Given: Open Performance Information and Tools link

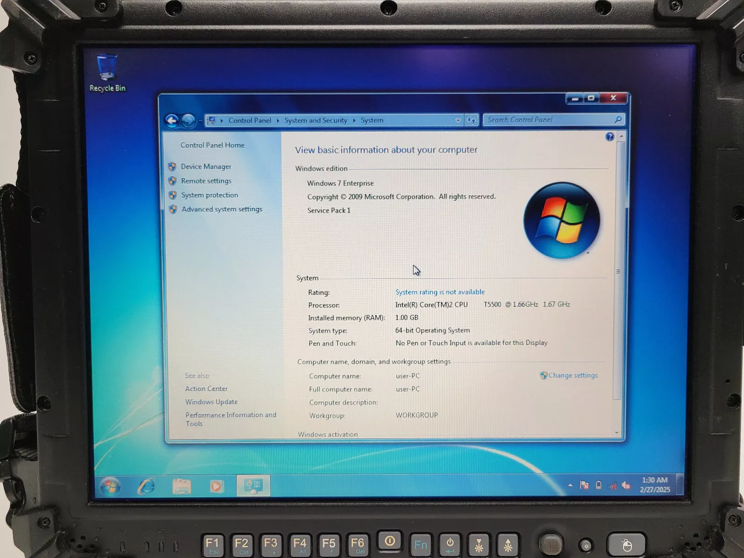Looking at the screenshot, I should click(x=231, y=419).
